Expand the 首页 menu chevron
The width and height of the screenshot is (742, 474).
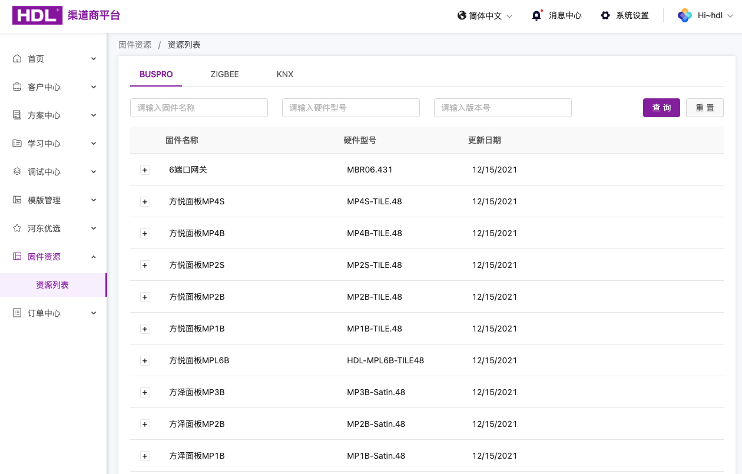coord(94,59)
